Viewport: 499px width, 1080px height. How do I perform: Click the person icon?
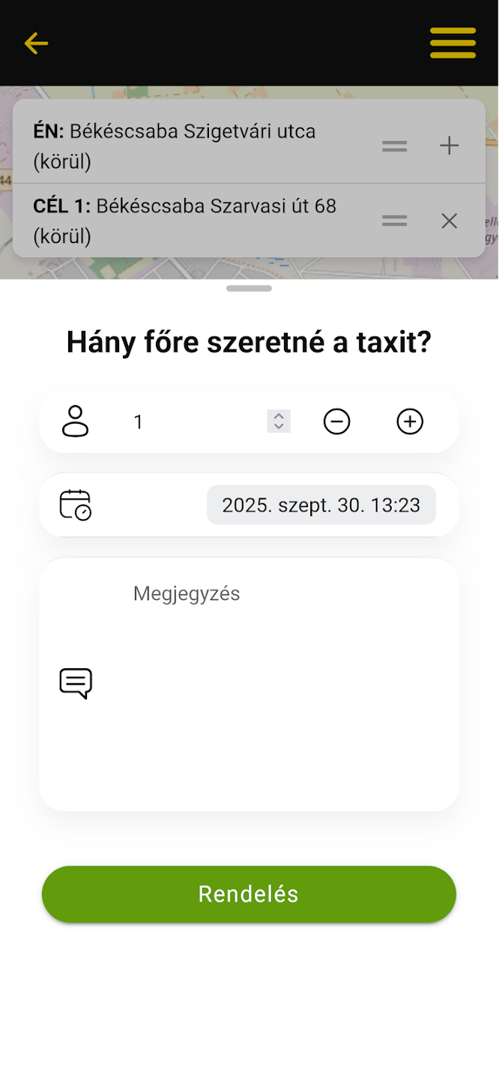pyautogui.click(x=75, y=421)
